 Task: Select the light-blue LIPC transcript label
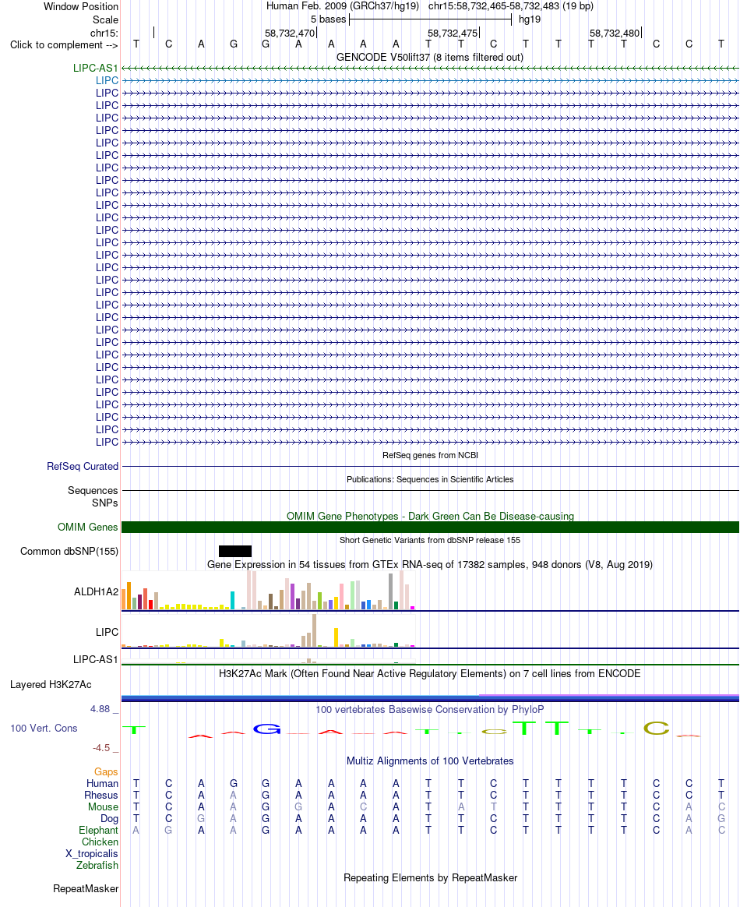click(107, 80)
